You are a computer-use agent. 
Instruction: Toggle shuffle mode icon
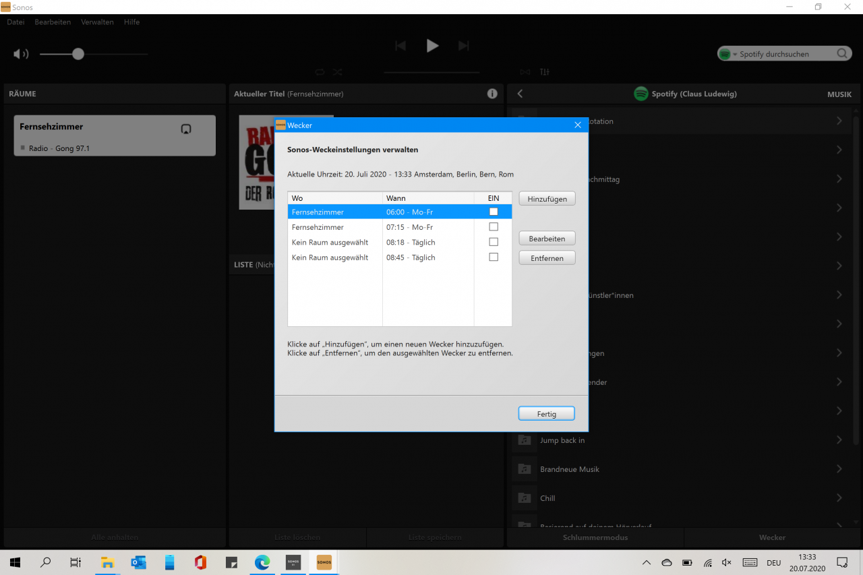coord(338,72)
